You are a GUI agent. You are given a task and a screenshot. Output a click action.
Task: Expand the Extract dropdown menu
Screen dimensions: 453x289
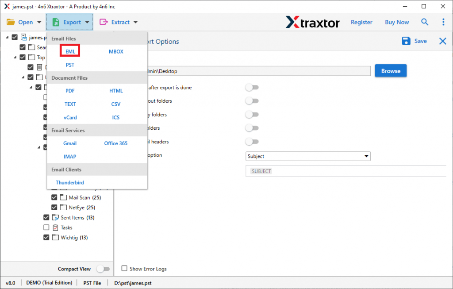(135, 22)
